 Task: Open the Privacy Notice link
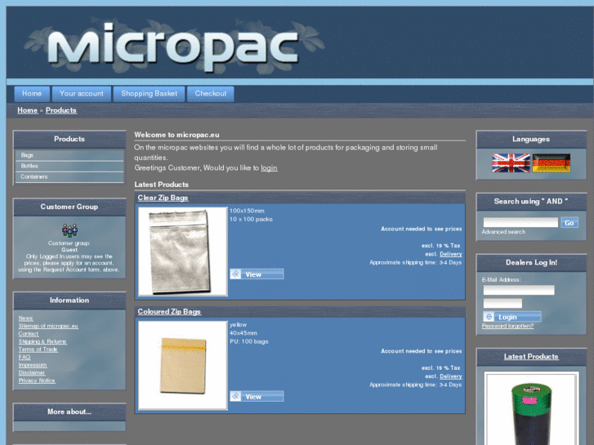pos(37,380)
